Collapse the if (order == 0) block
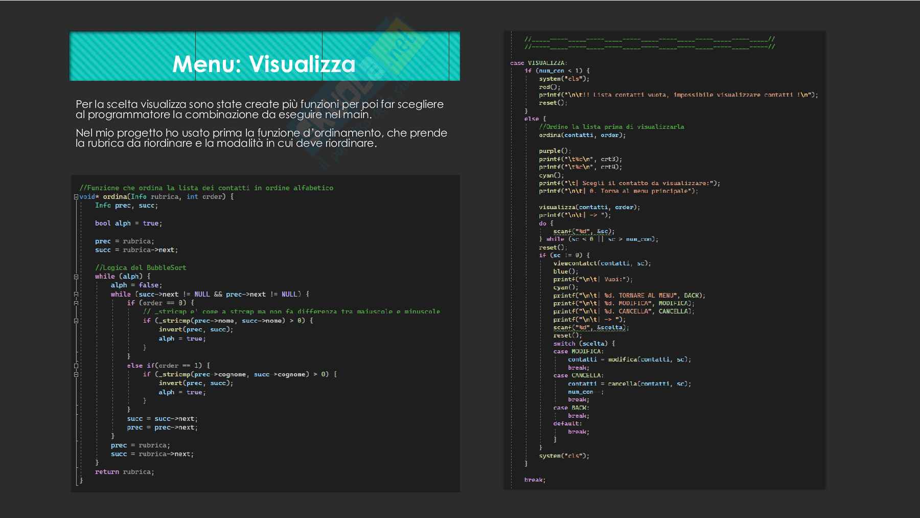This screenshot has width=920, height=518. [x=76, y=303]
